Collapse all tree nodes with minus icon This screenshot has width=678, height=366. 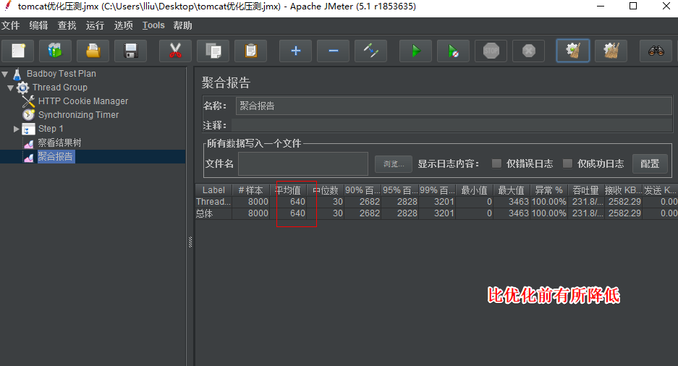[x=334, y=51]
